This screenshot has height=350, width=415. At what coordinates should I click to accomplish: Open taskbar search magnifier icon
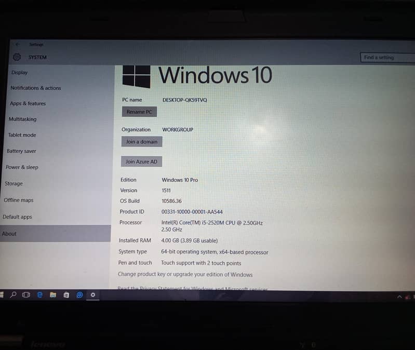[x=13, y=294]
